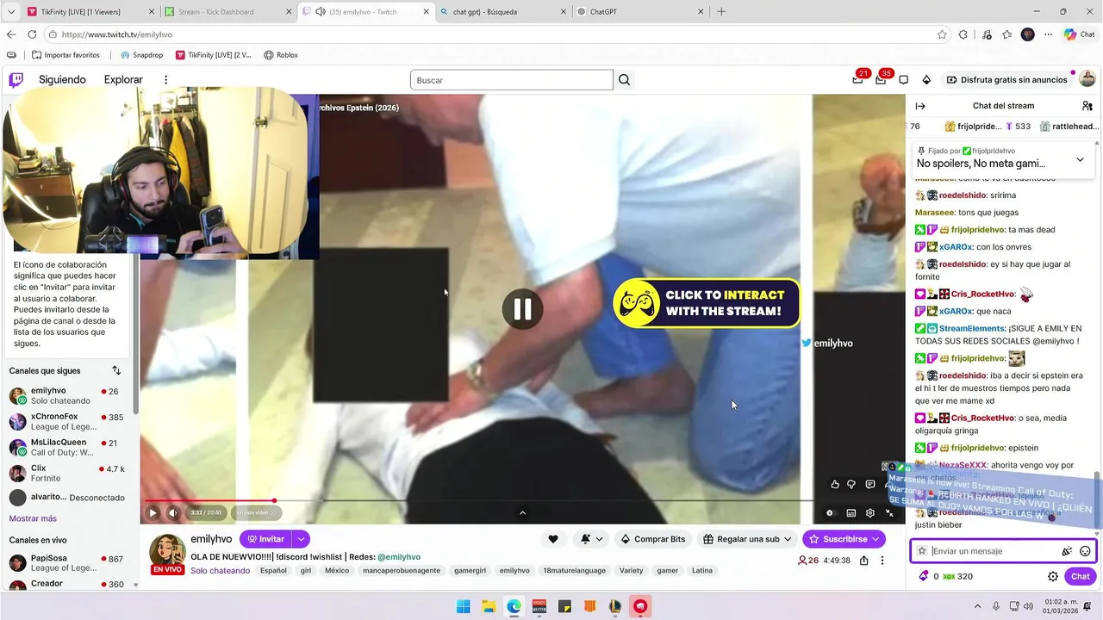Open the browser address bar

491,34
